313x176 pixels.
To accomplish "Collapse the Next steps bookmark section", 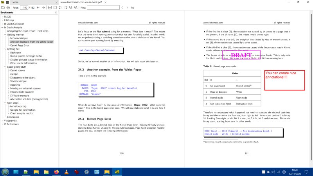I will [5, 103].
